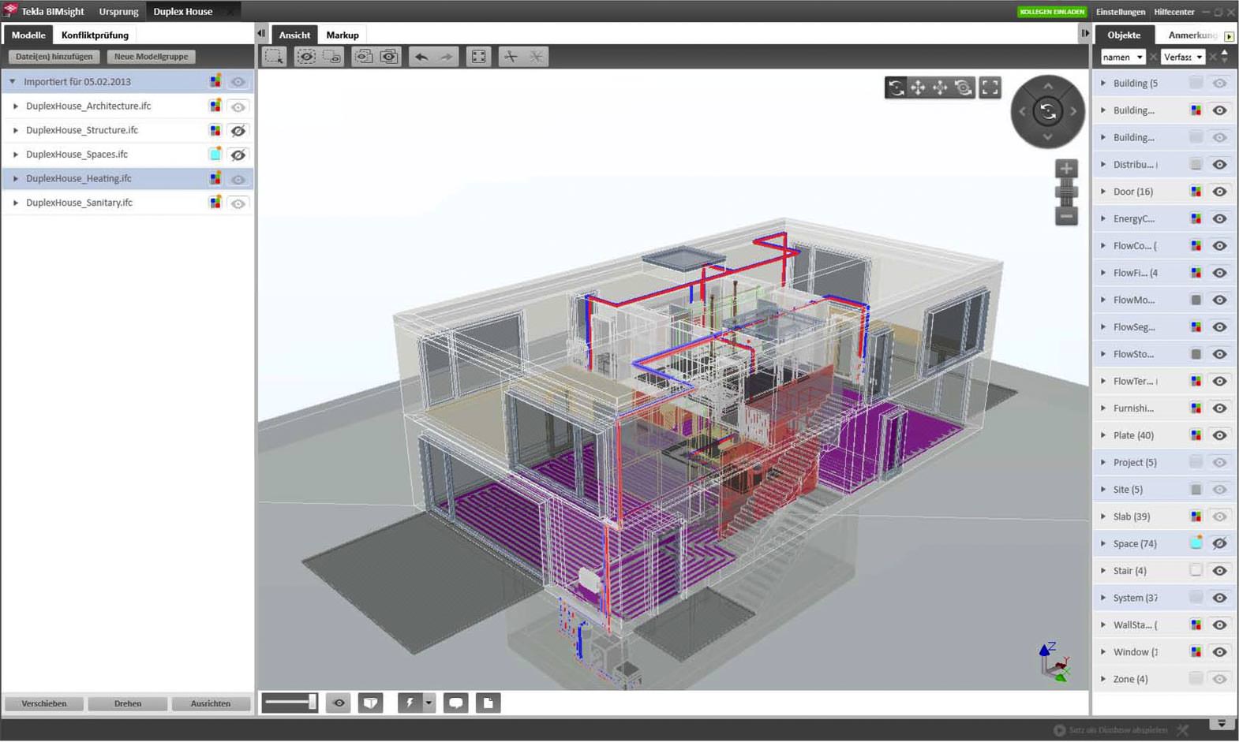This screenshot has height=742, width=1239.
Task: Switch to the Markup tab
Action: tap(343, 35)
